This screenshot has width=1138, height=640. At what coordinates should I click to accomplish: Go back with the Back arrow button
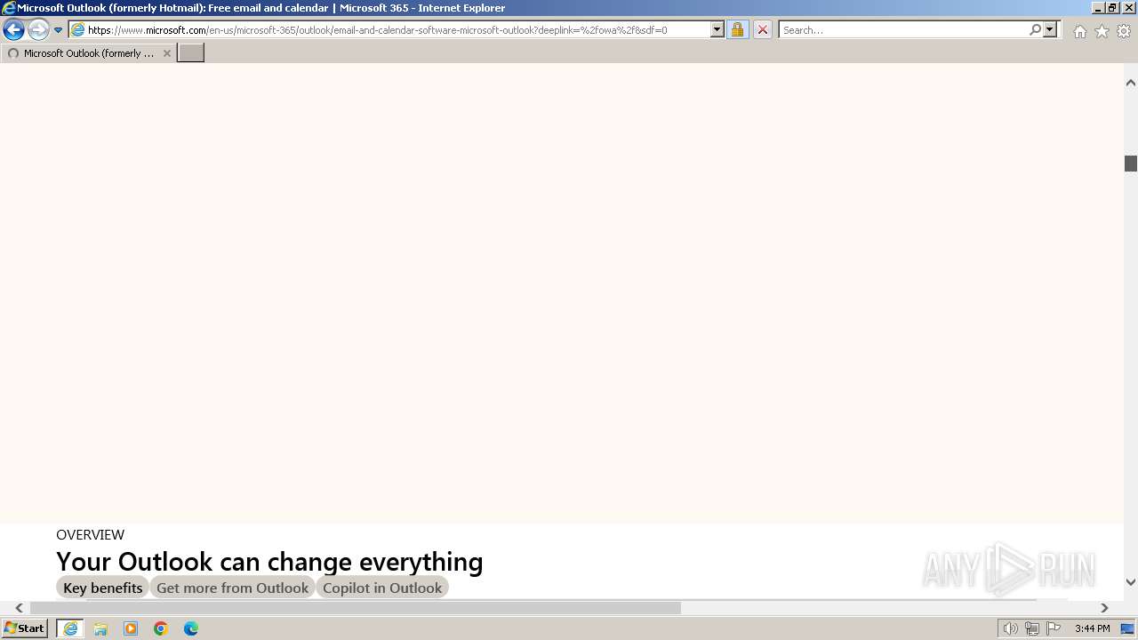13,29
